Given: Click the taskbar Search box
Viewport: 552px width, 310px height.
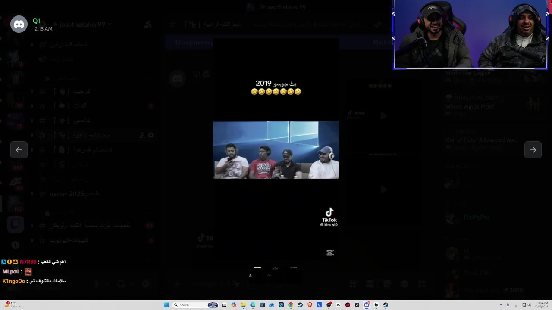Looking at the screenshot, I should (x=195, y=305).
